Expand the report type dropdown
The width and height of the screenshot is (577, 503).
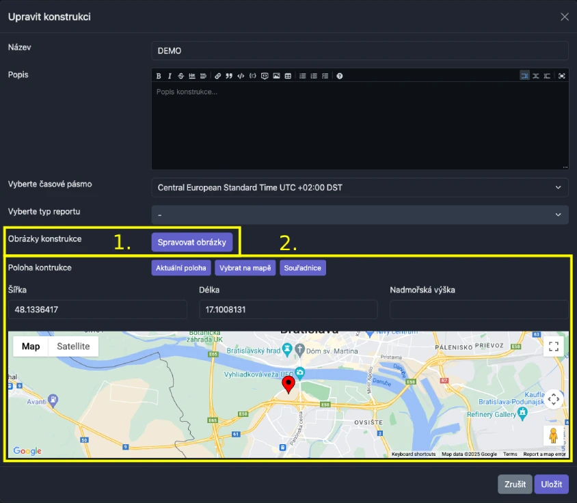point(360,215)
